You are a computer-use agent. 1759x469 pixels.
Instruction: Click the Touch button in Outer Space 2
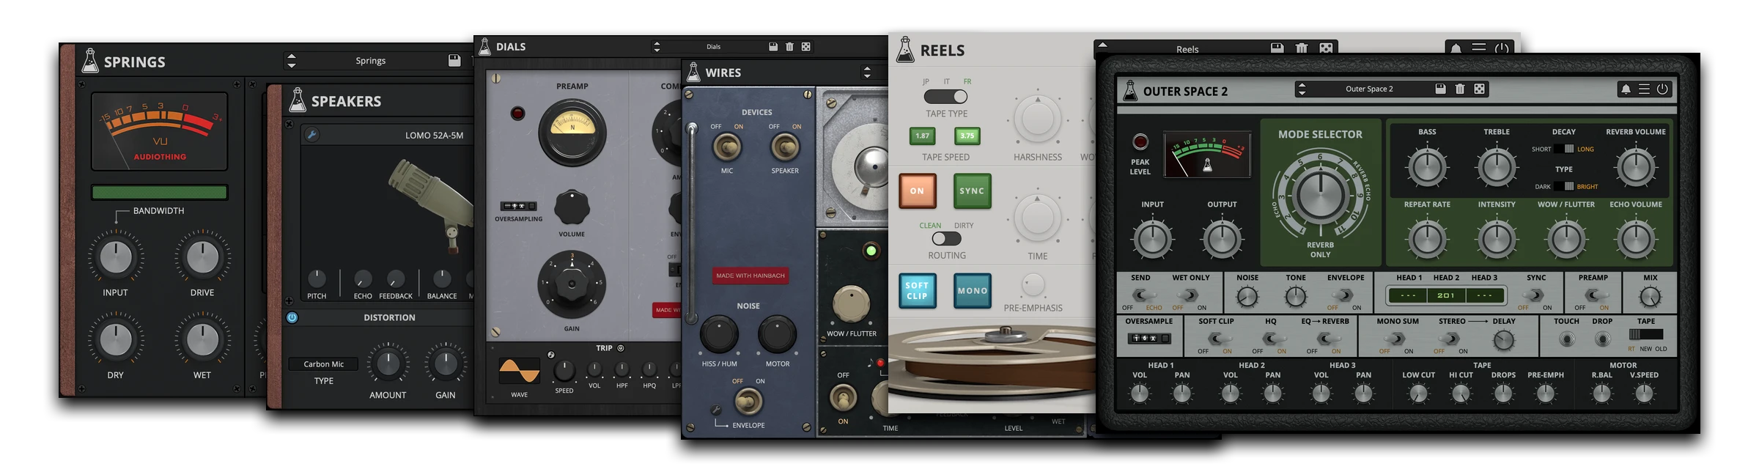[1566, 339]
